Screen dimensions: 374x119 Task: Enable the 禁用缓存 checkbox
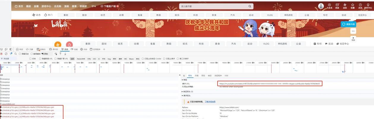tap(31, 54)
